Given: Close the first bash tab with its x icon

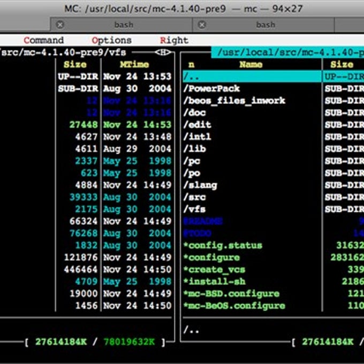Looking at the screenshot, I should point(60,25).
